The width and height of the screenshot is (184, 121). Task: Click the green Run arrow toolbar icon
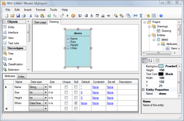[x=67, y=16]
